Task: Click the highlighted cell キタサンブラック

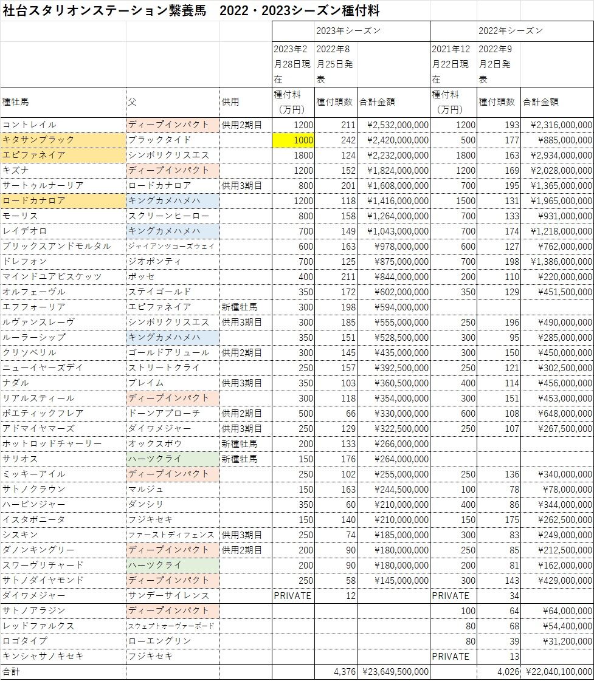Action: (x=63, y=140)
